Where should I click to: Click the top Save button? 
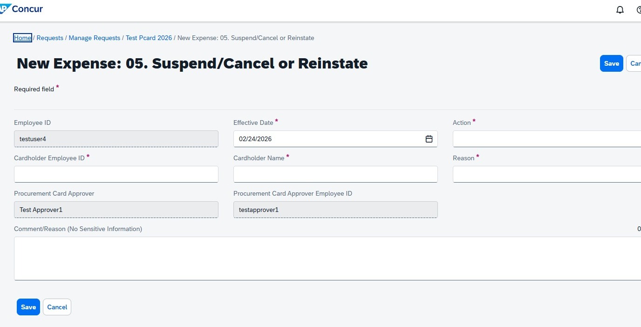[611, 63]
